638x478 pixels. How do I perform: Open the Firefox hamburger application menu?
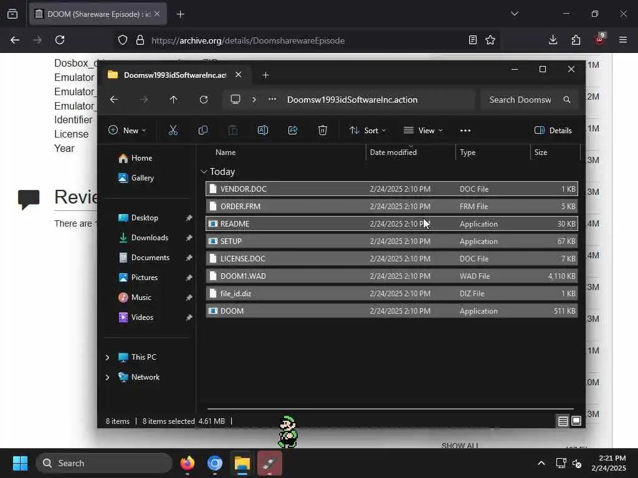coord(623,40)
